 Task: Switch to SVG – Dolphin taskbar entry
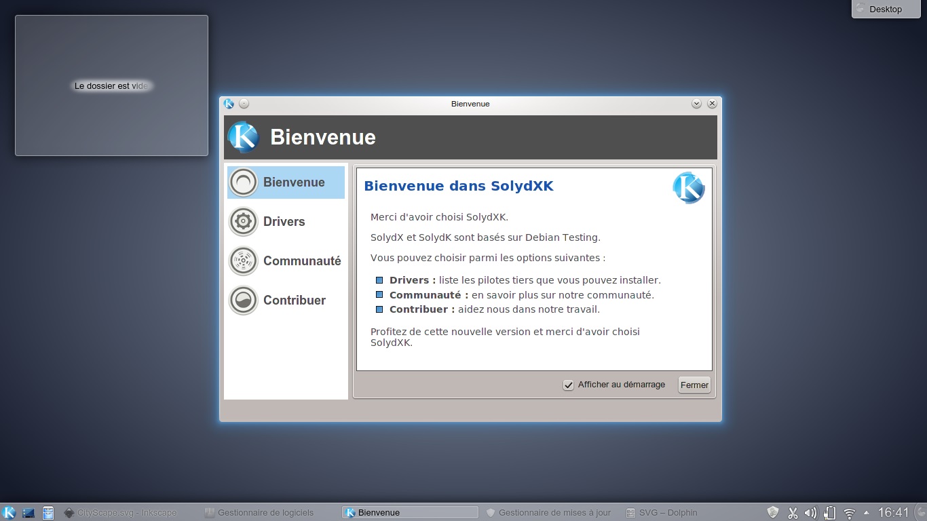click(x=689, y=513)
